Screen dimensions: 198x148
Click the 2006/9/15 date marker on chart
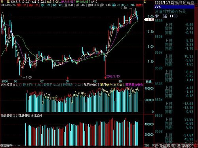tap(113, 76)
